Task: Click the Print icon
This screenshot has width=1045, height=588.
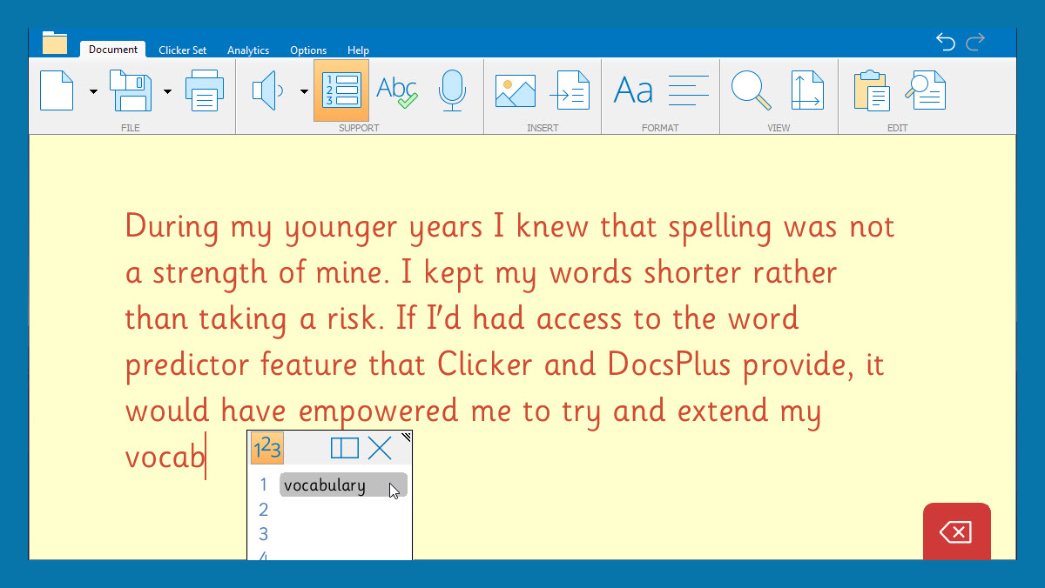Action: point(205,90)
